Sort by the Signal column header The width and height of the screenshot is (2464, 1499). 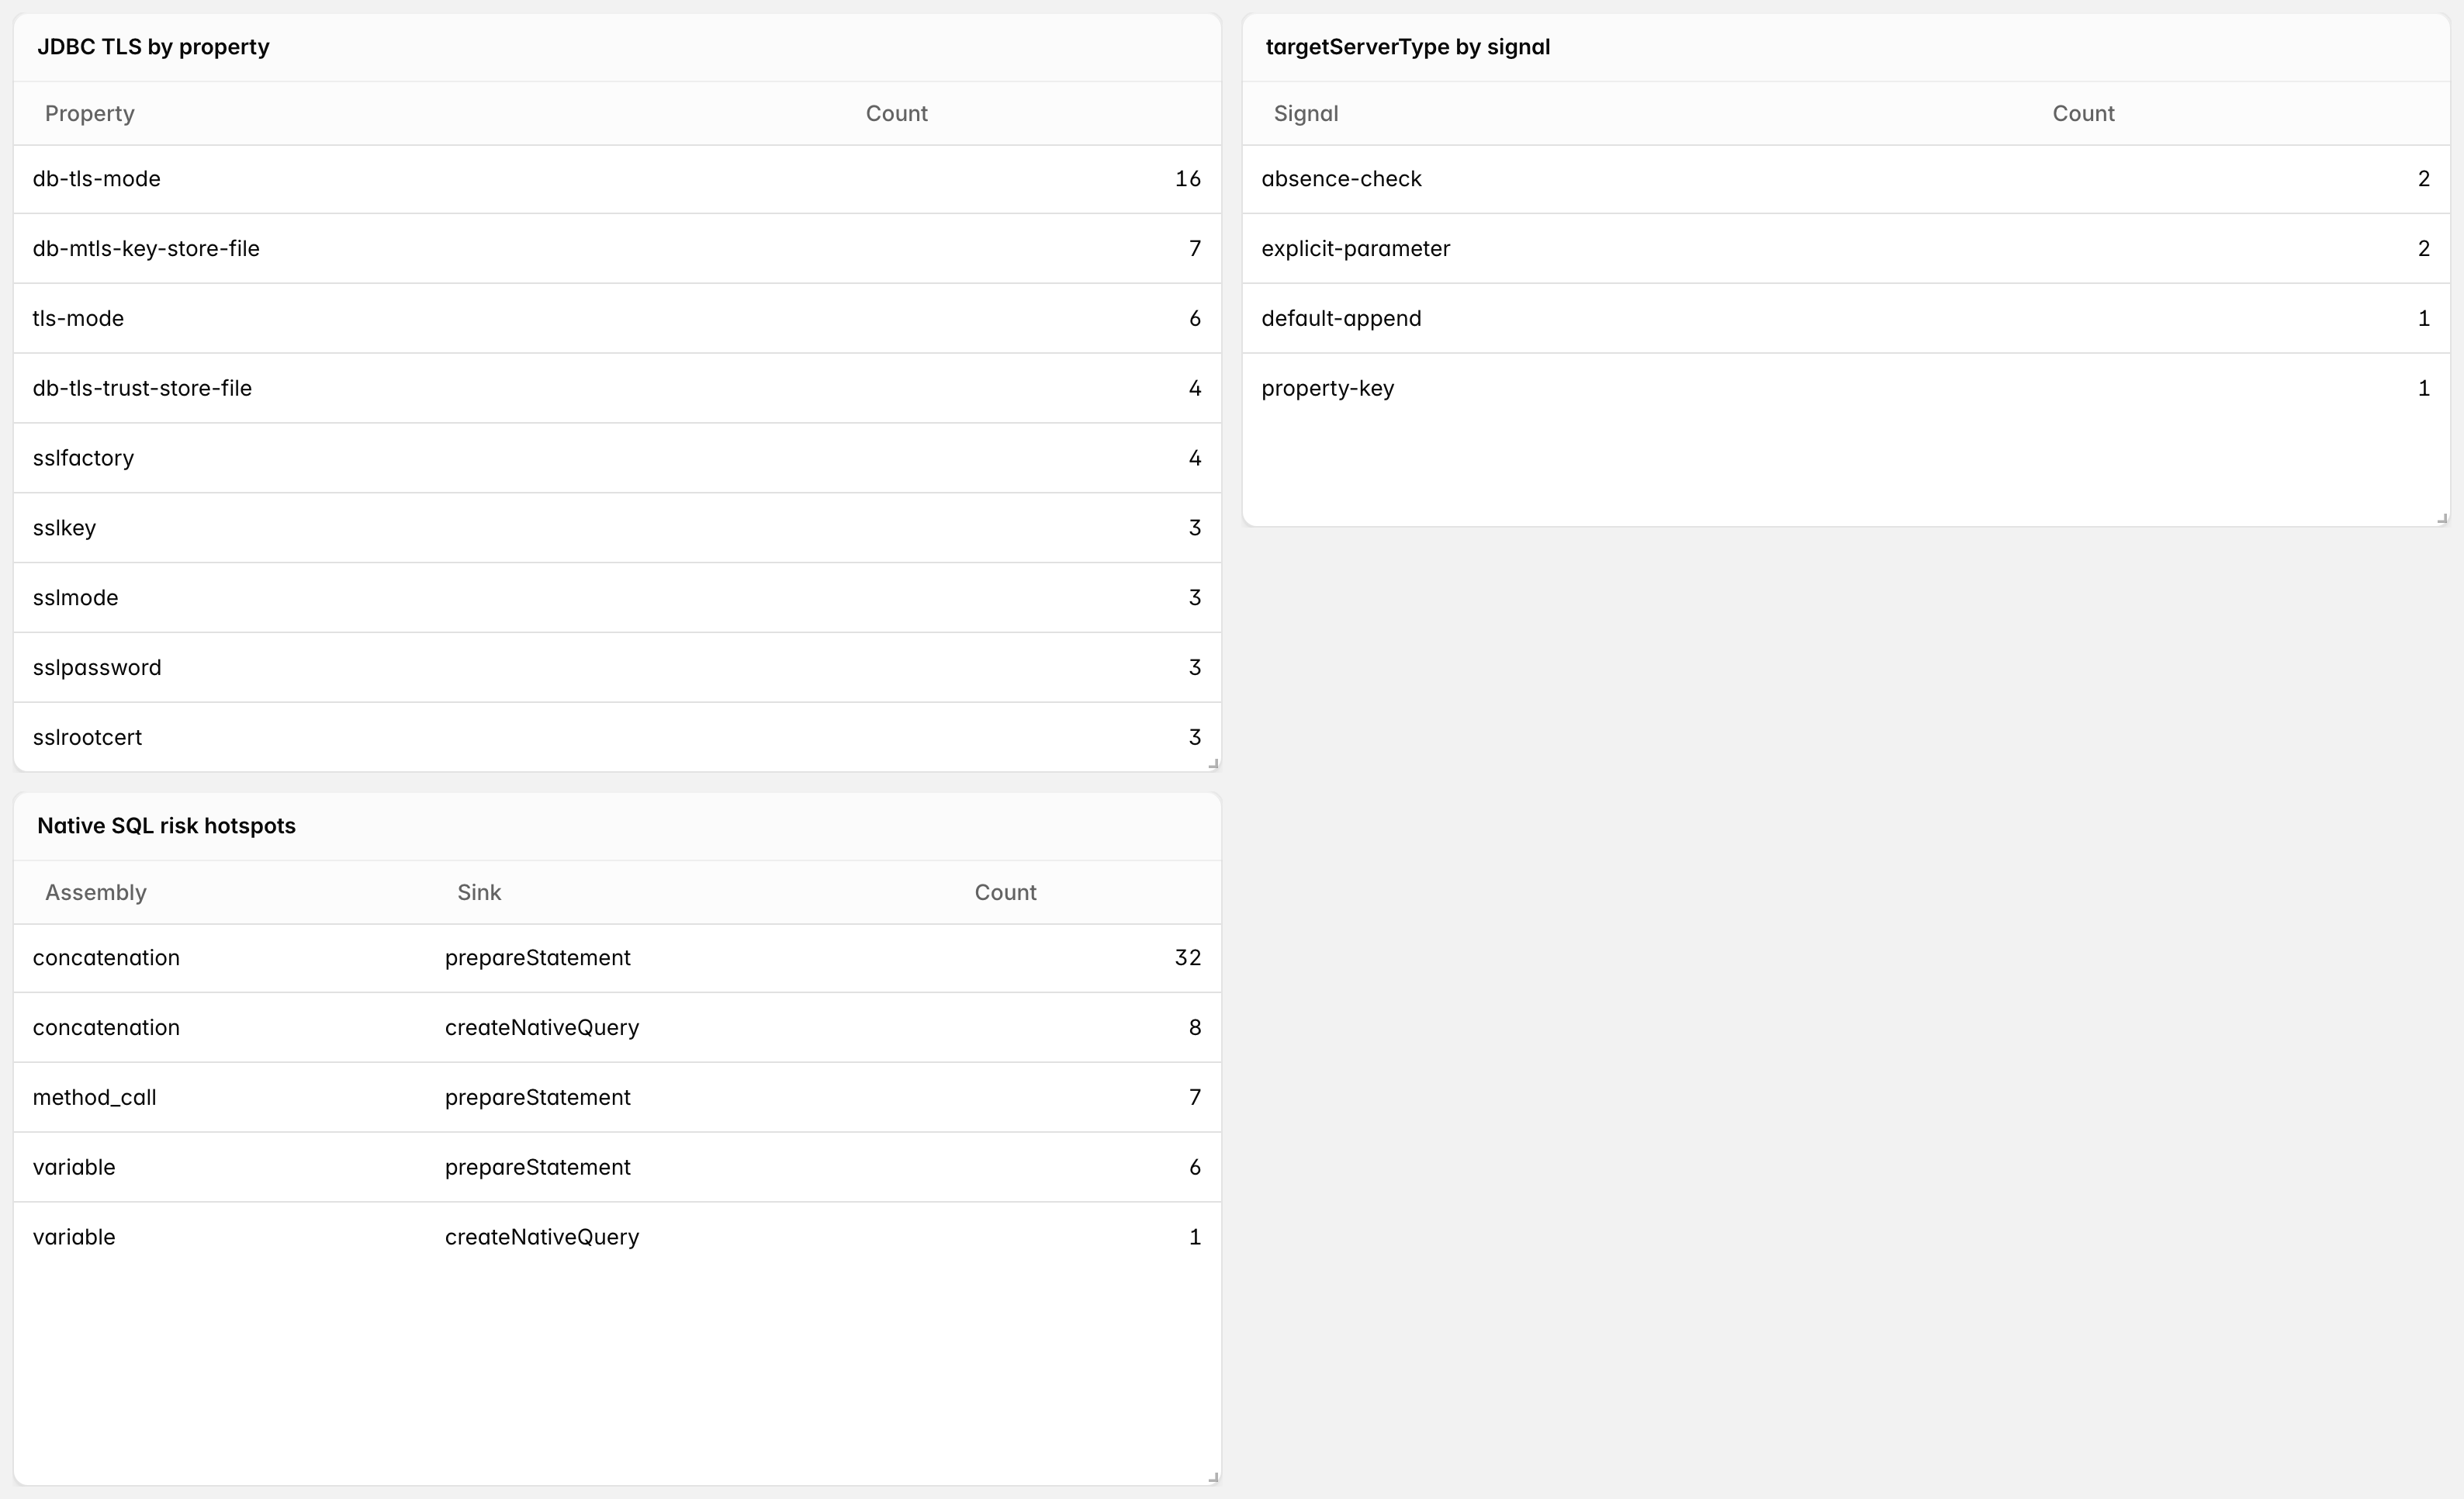point(1306,113)
